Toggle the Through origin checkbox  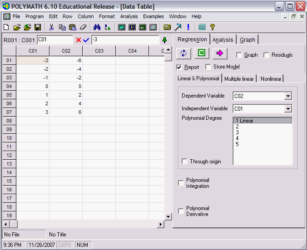coord(185,162)
